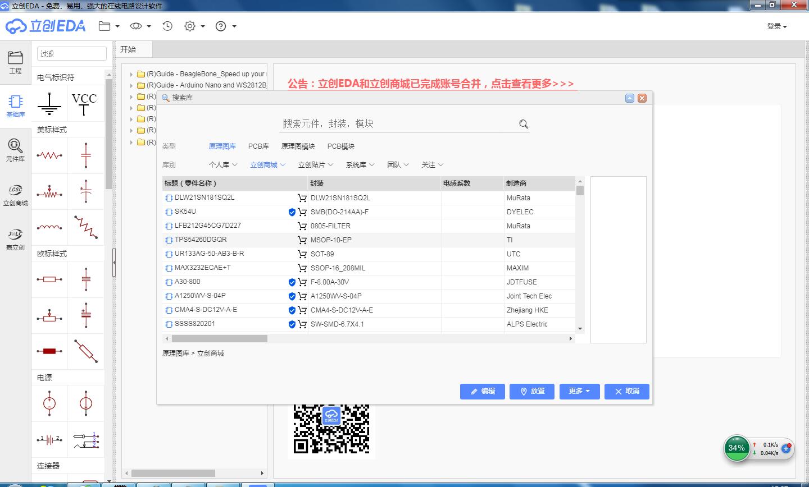Image resolution: width=809 pixels, height=487 pixels.
Task: Click the 编辑 button
Action: pos(483,391)
